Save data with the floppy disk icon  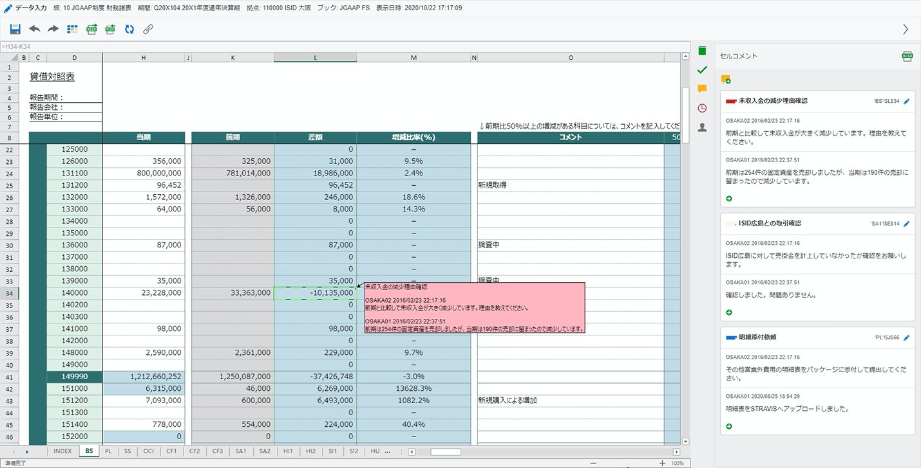15,29
